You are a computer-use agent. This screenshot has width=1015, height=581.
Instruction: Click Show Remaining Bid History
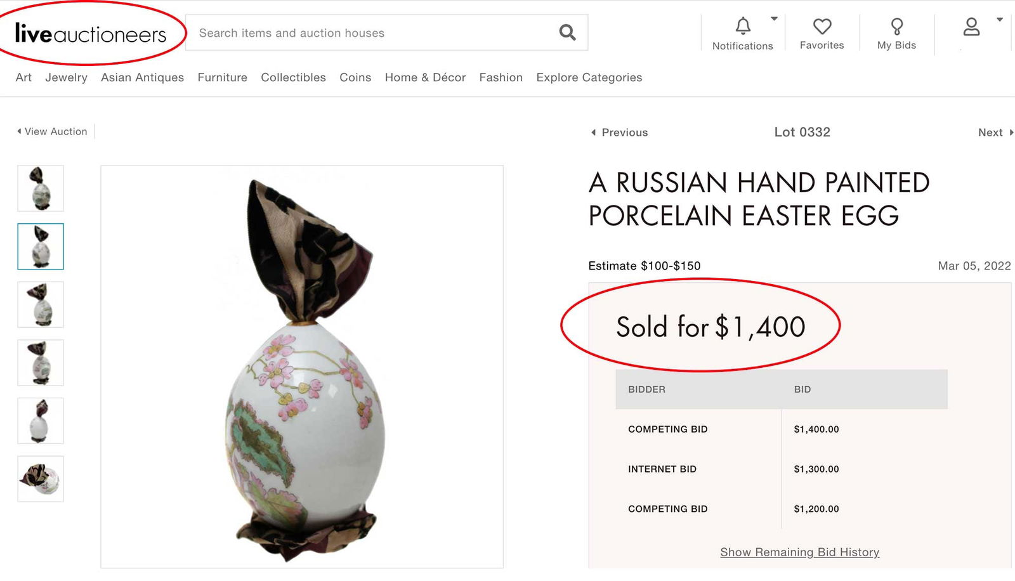point(799,552)
